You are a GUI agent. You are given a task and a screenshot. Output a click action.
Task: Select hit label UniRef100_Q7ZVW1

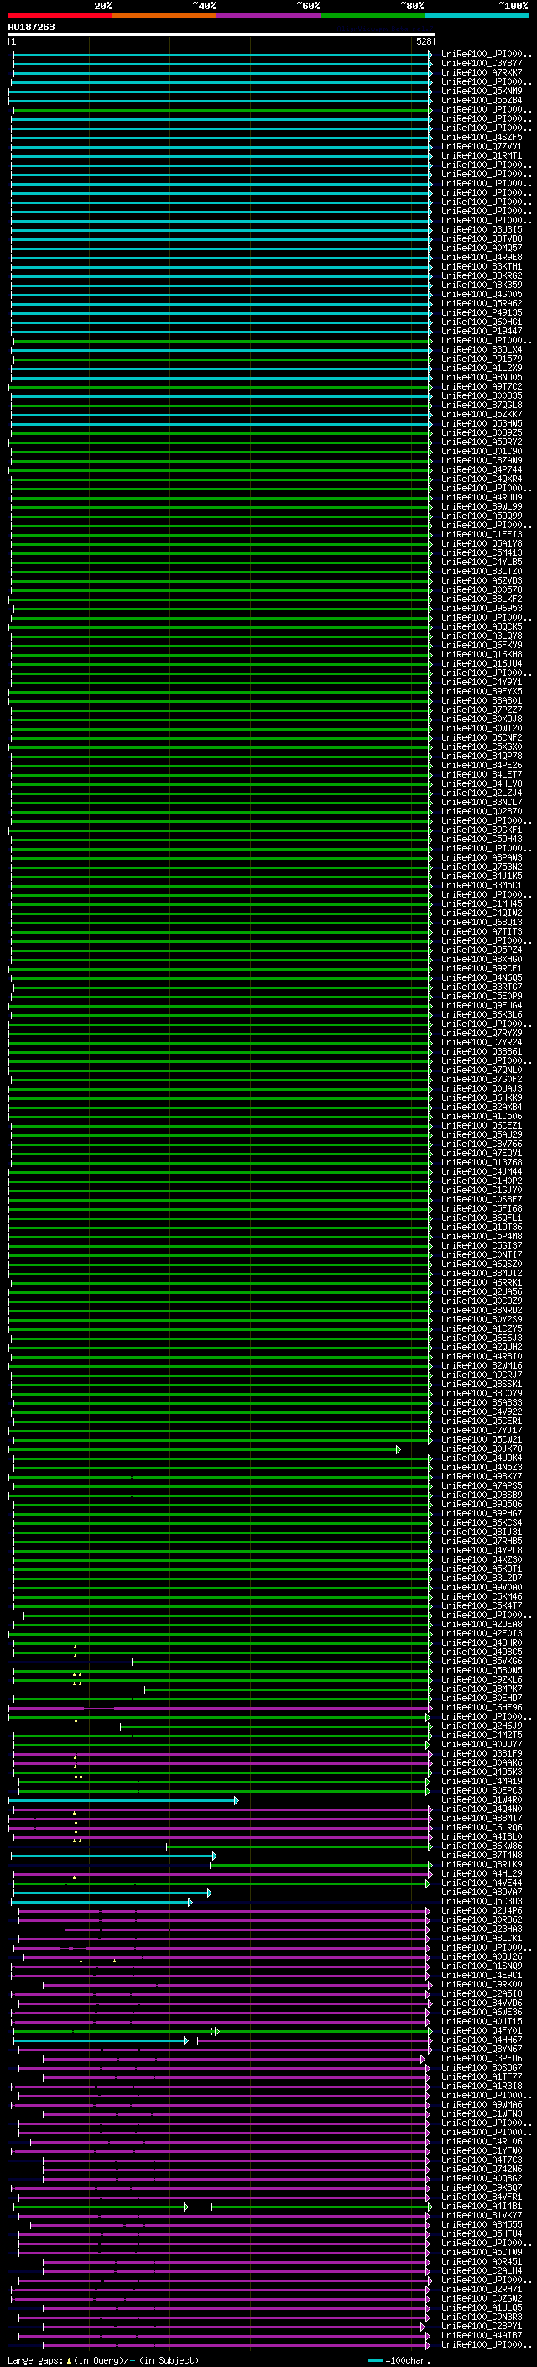[482, 146]
